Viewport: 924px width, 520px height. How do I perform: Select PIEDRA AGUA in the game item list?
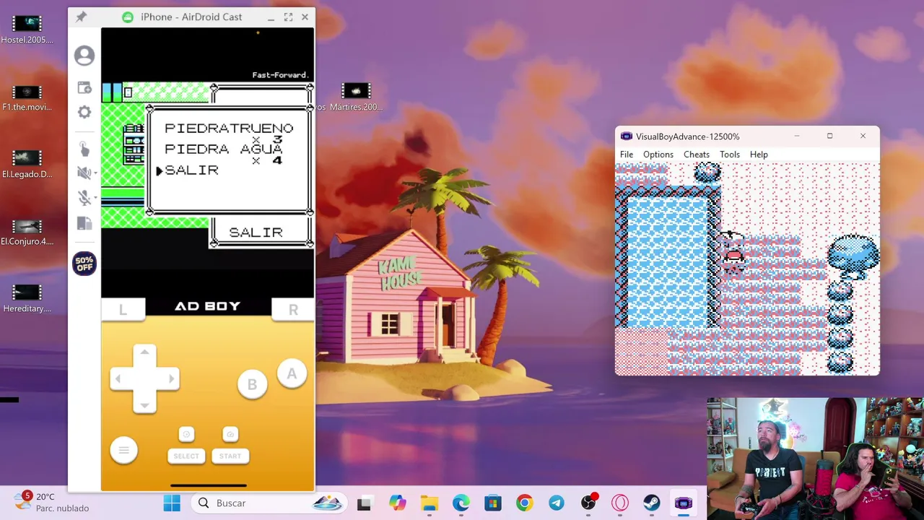(223, 149)
